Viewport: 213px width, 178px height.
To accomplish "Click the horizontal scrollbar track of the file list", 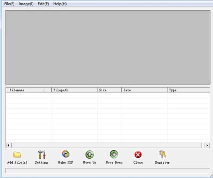I will coord(106,145).
